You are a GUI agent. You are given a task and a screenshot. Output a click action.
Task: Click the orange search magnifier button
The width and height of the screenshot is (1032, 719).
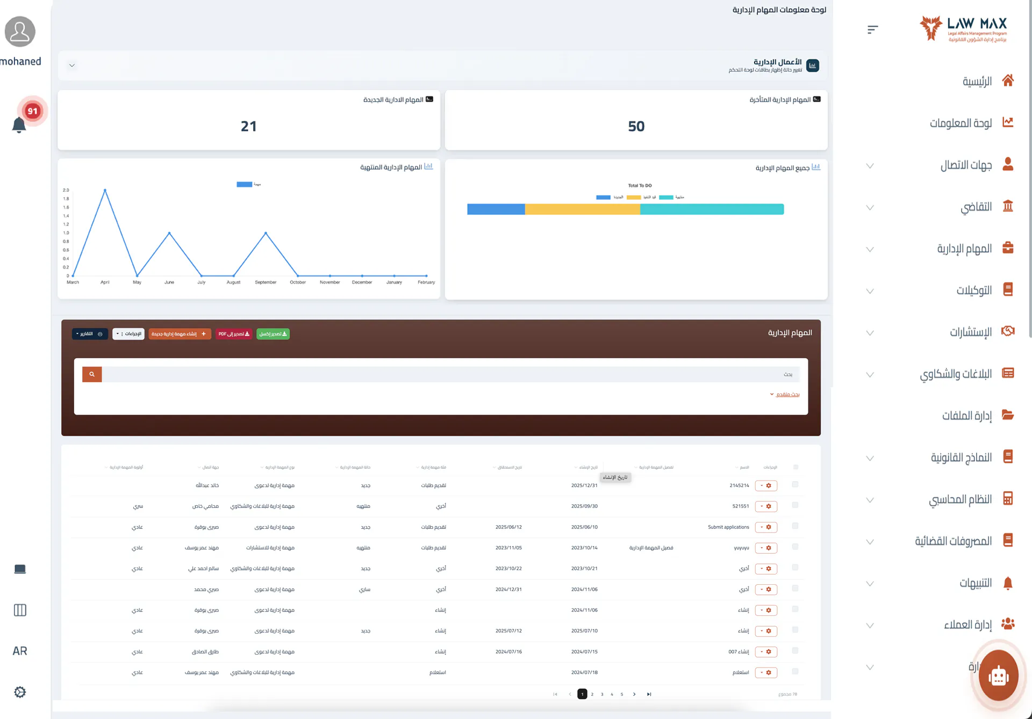tap(92, 374)
